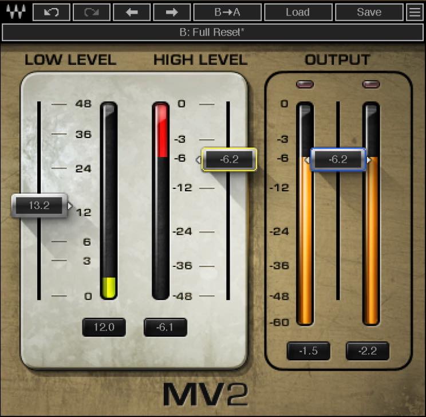The height and width of the screenshot is (417, 426).
Task: Select the Low Level fader handle showing 13.2
Action: point(40,206)
